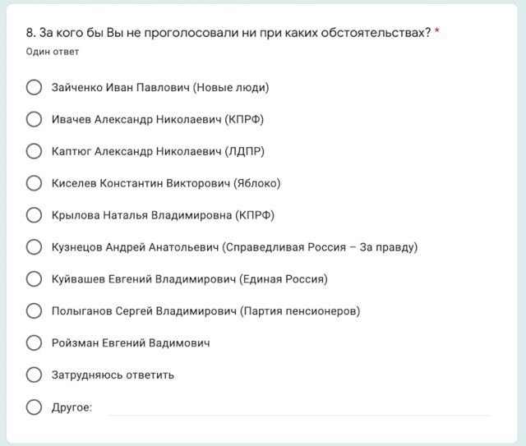Click the Ройзман Евгений Вадимович label
Viewport: 526px width, 446px height.
[x=130, y=343]
